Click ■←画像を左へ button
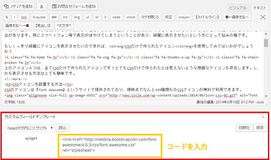 (237, 17)
